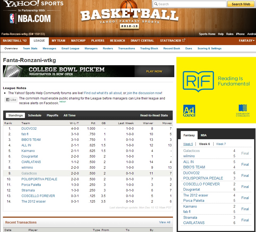Open Head-to-Head Stats view
This screenshot has width=256, height=232.
point(154,115)
